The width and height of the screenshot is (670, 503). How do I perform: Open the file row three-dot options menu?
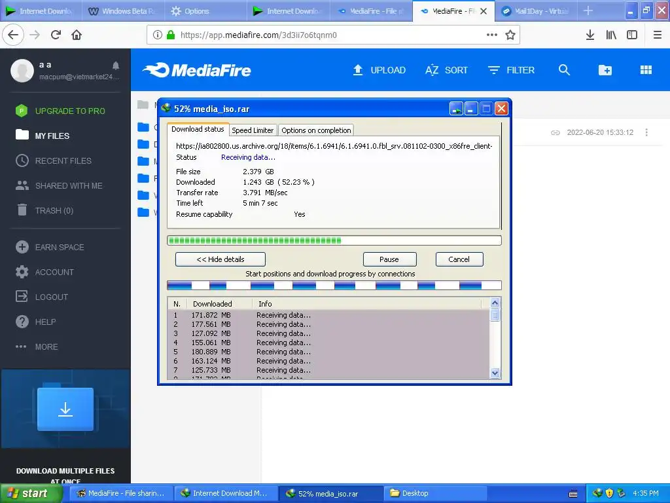(x=646, y=132)
